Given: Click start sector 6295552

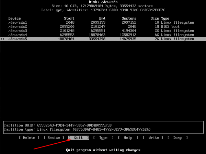Looking at the screenshot, I should tap(67, 35).
